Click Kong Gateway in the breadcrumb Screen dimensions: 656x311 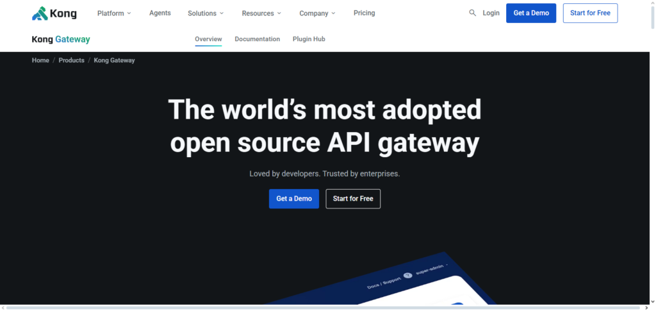click(x=114, y=60)
